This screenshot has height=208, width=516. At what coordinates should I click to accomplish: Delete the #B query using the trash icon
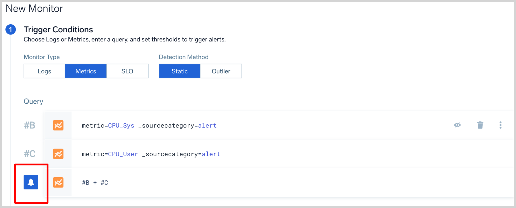(480, 125)
